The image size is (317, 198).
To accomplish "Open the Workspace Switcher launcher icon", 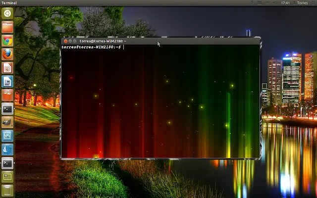I will tap(7, 177).
